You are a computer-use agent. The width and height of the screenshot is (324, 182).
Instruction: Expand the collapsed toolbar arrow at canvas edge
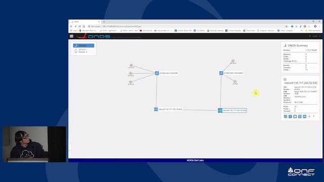69,151
